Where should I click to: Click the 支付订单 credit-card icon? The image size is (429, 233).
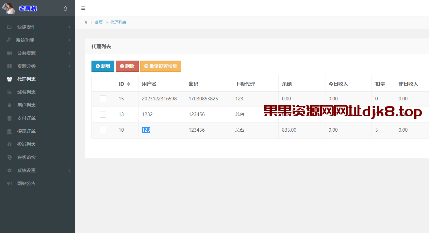9,118
